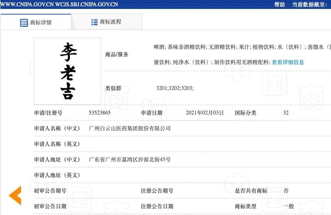
Task: Click the 注册公告日期 label
Action: click(x=157, y=206)
